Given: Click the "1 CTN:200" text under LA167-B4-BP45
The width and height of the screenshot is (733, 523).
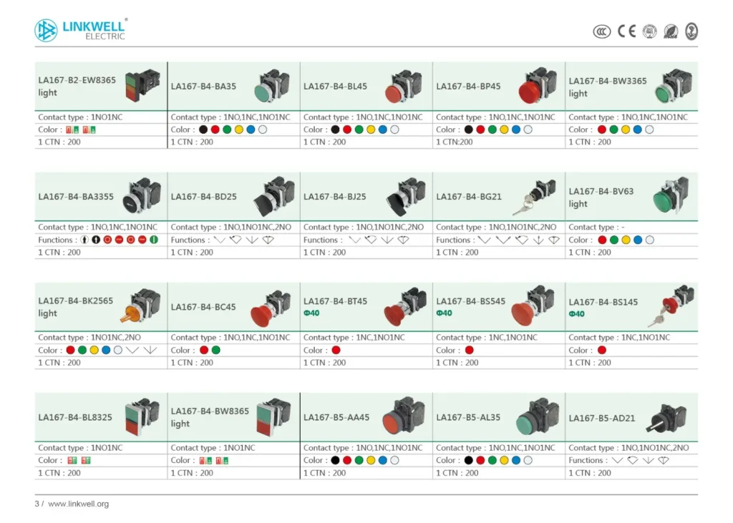Looking at the screenshot, I should pos(455,142).
